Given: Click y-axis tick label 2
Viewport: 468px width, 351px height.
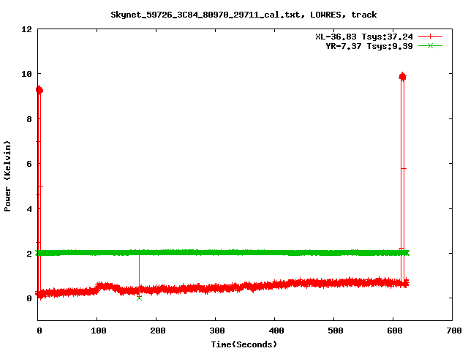Looking at the screenshot, I should [29, 254].
